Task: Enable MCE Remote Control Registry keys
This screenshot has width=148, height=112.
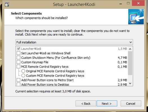Action: click(18, 67)
